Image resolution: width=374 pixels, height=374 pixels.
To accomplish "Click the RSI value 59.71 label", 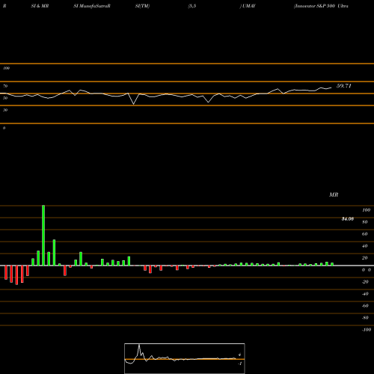I will coord(344,86).
